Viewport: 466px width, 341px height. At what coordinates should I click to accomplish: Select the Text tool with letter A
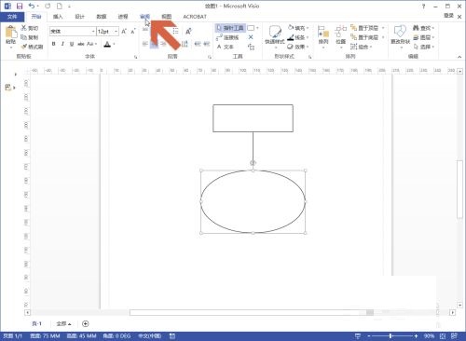point(225,47)
